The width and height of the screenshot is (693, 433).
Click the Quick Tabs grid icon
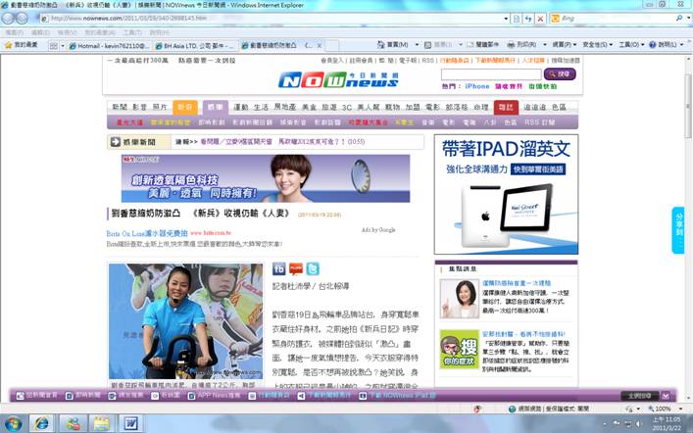coord(53,45)
